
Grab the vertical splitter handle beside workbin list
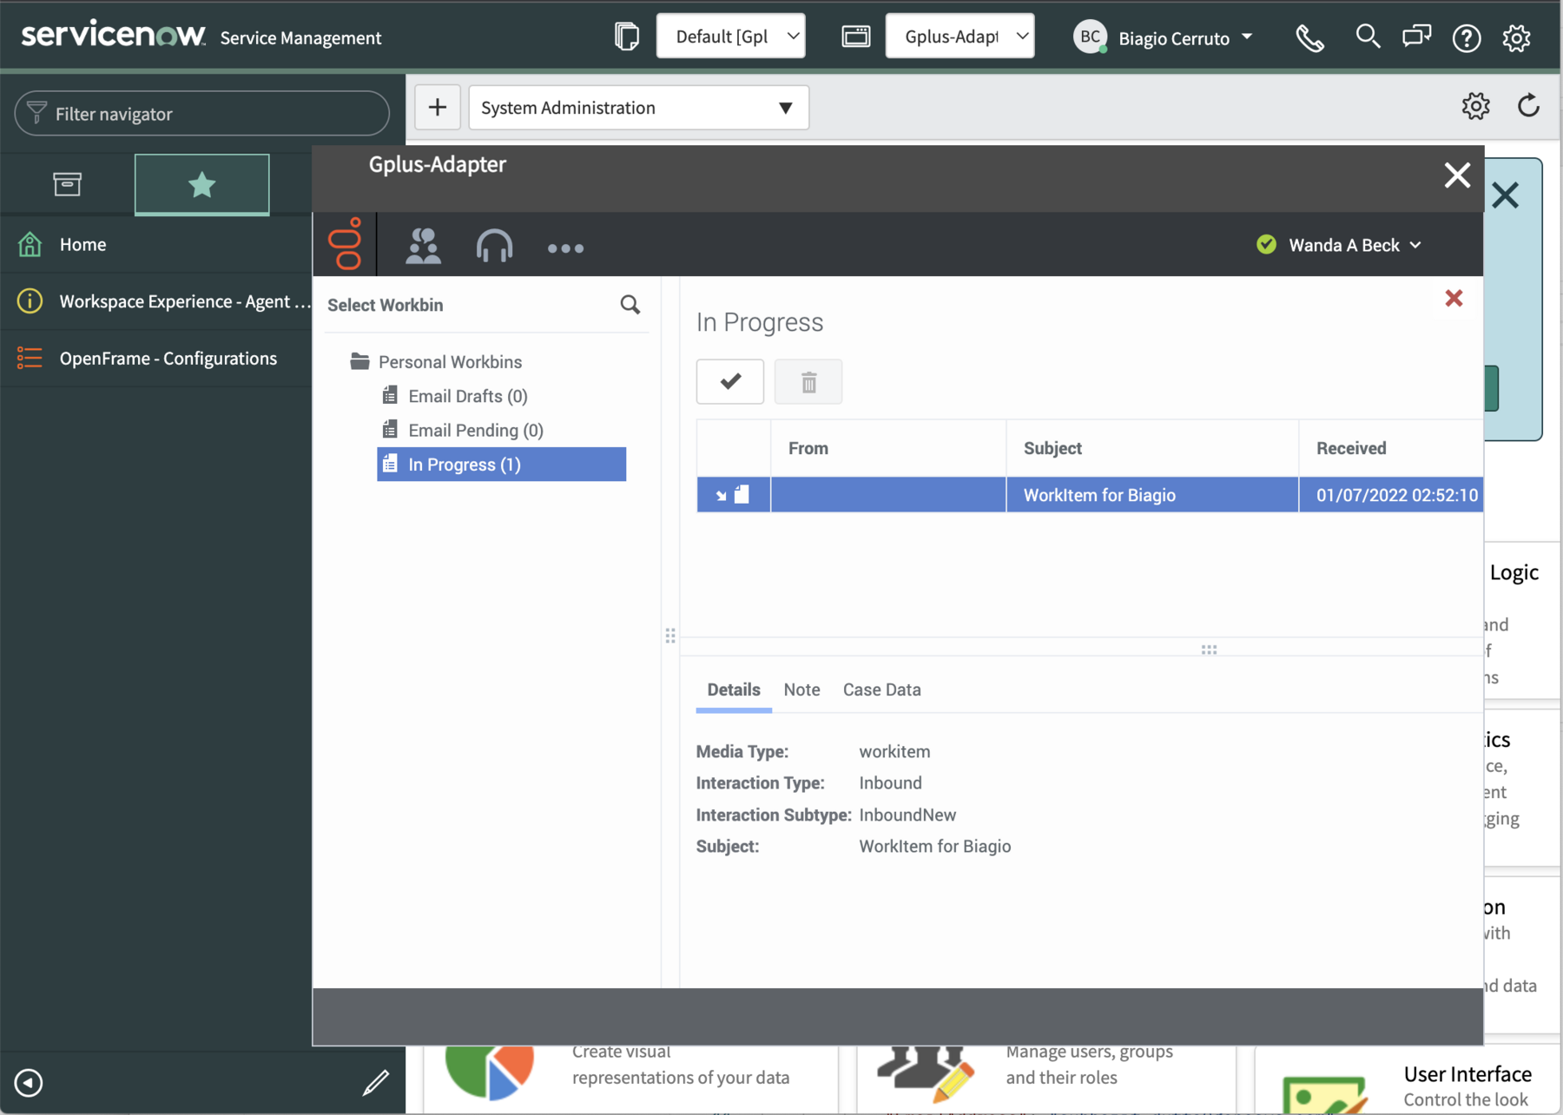(670, 636)
